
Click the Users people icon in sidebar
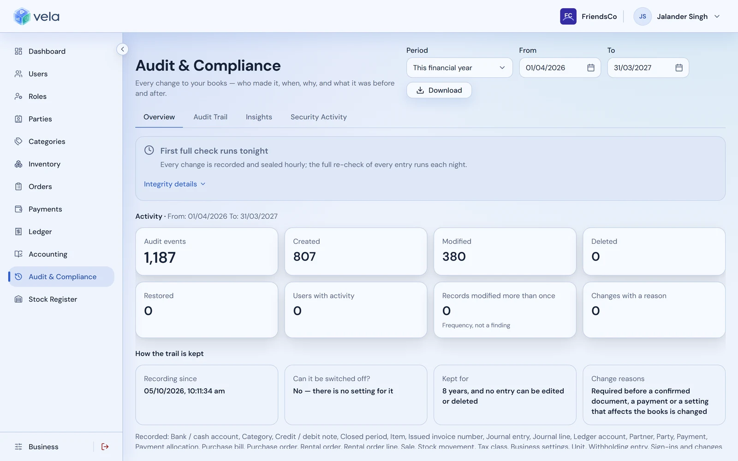point(18,74)
